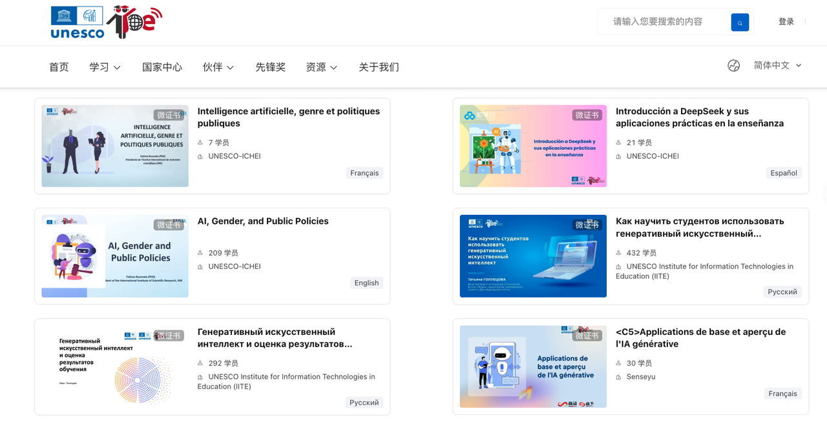Click the English language tag
This screenshot has height=422, width=827.
pos(366,283)
